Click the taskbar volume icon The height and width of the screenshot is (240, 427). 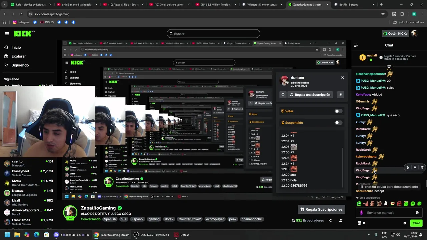click(399, 235)
